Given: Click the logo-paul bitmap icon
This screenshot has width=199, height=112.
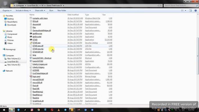Looking at the screenshot, I should click(31, 76).
